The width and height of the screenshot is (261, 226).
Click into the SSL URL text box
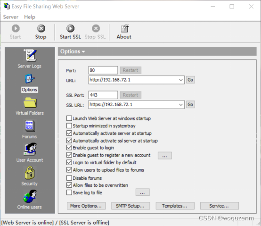pos(133,105)
